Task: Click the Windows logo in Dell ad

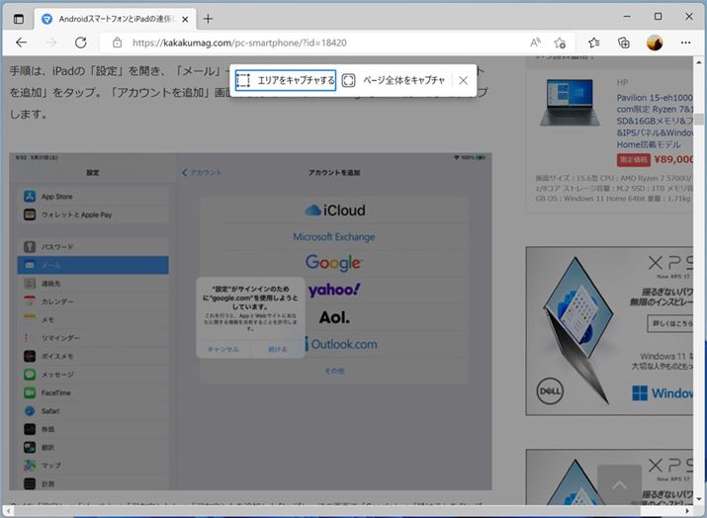Action: click(640, 393)
